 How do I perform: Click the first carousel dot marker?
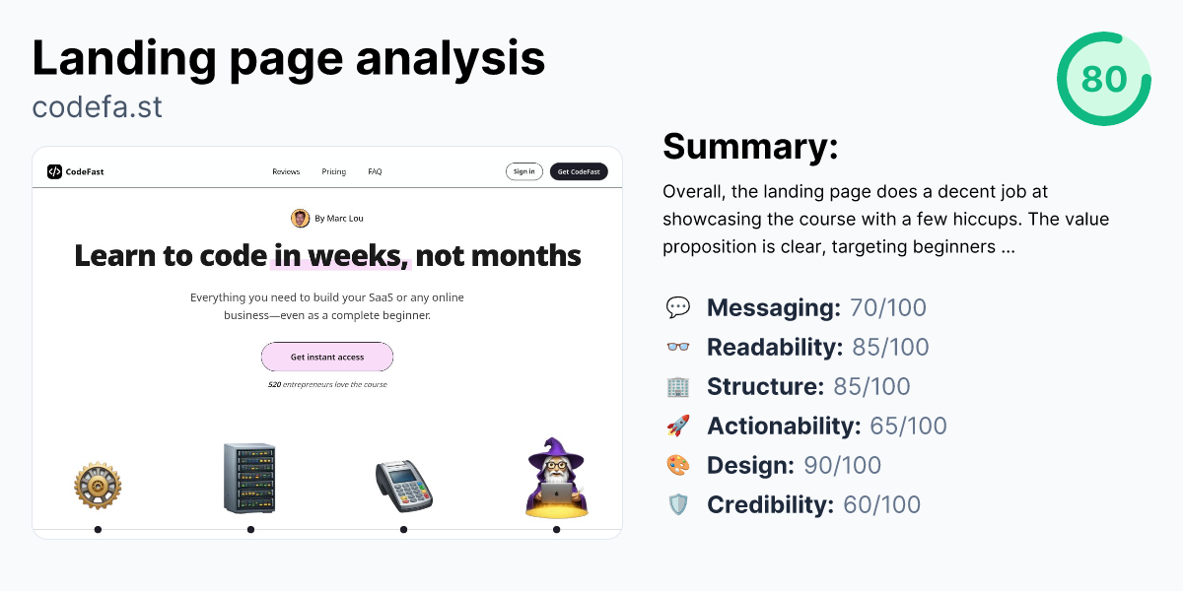coord(98,529)
